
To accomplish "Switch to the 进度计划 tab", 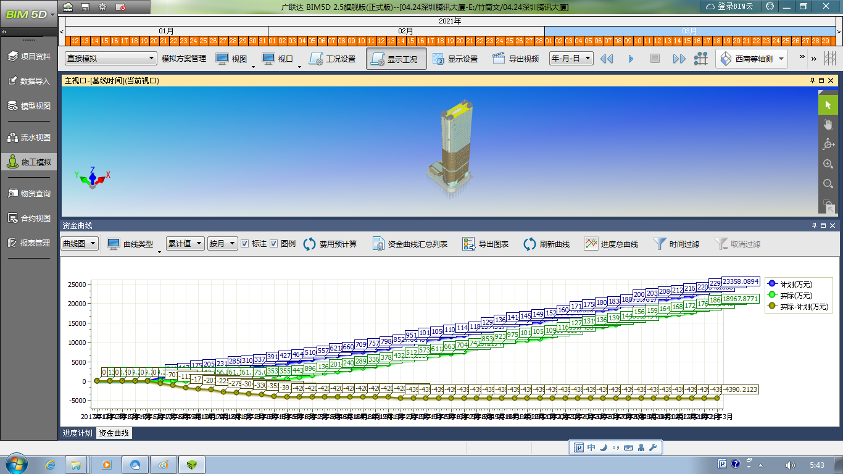I will (77, 433).
